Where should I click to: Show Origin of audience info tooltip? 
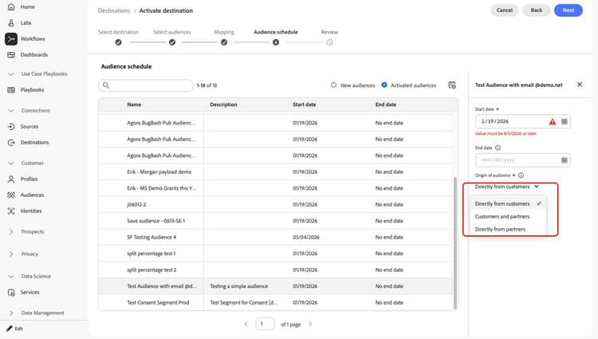pyautogui.click(x=521, y=175)
